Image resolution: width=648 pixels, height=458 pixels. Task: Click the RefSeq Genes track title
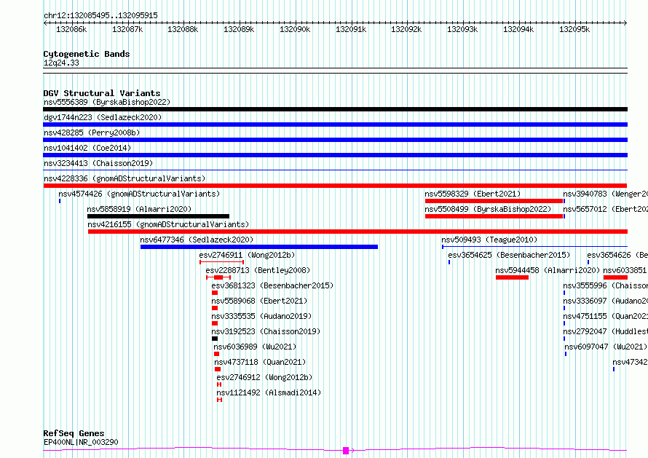[x=74, y=434]
